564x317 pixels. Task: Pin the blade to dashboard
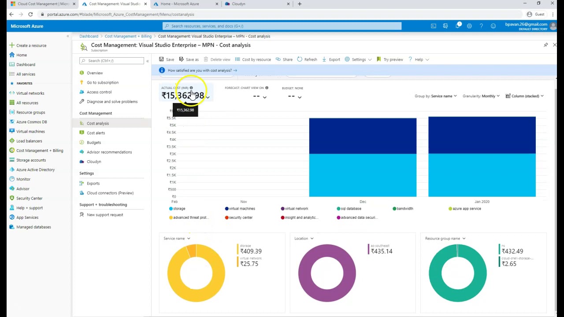click(545, 45)
